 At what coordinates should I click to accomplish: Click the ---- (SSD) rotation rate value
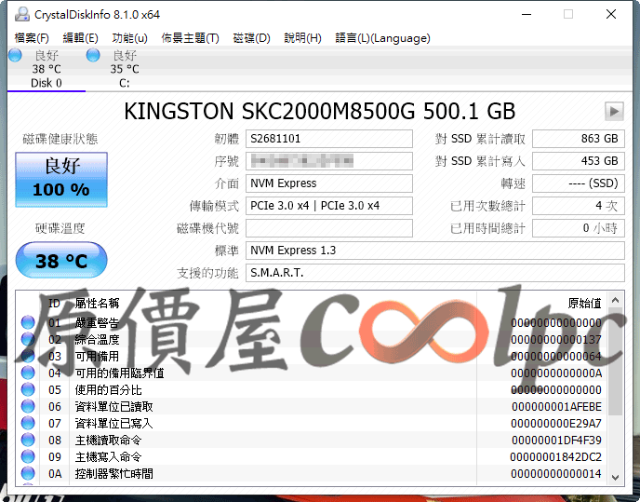tap(579, 183)
